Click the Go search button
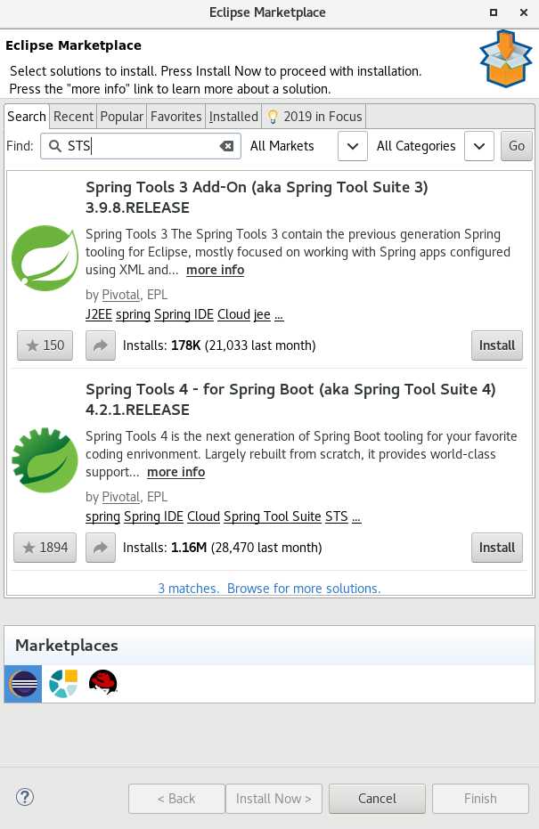The height and width of the screenshot is (829, 539). [516, 146]
